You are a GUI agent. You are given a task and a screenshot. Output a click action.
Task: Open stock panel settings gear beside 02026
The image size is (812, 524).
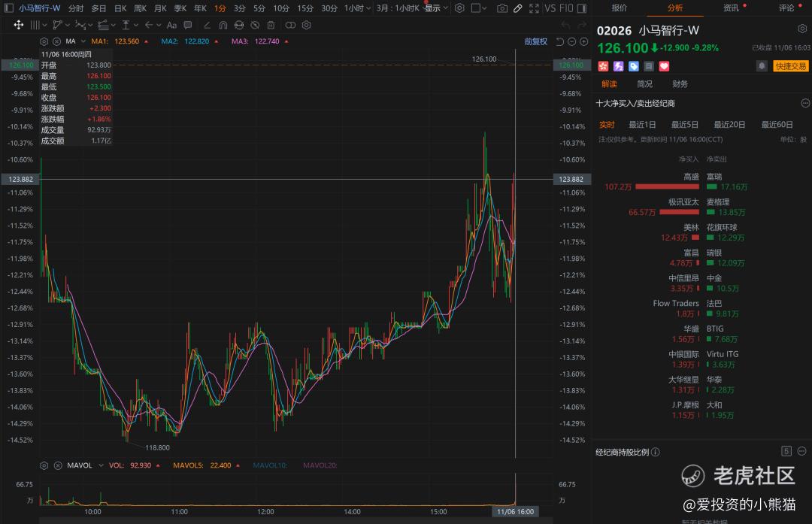tap(801, 29)
